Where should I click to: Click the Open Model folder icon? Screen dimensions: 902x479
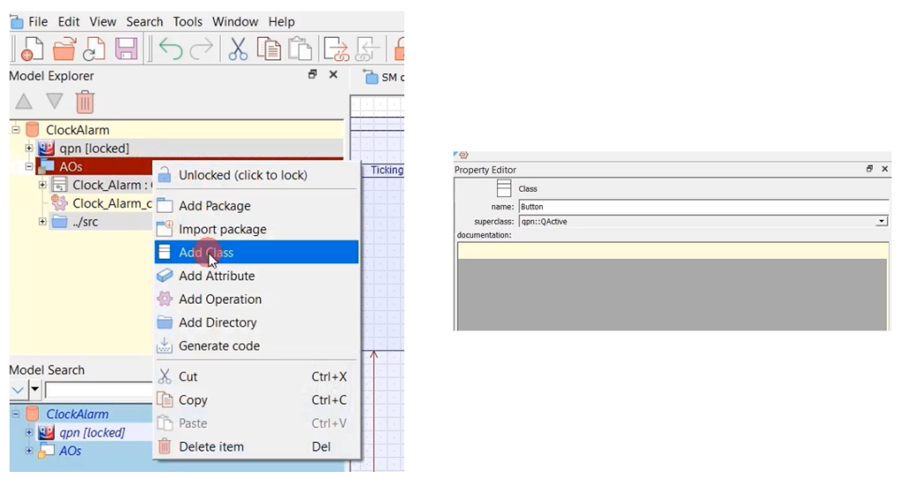(63, 49)
